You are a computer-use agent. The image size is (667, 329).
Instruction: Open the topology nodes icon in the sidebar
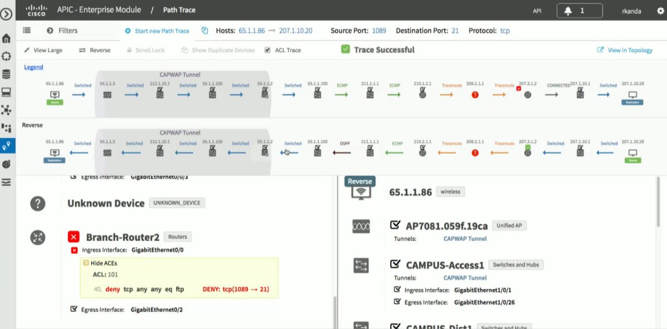point(7,110)
